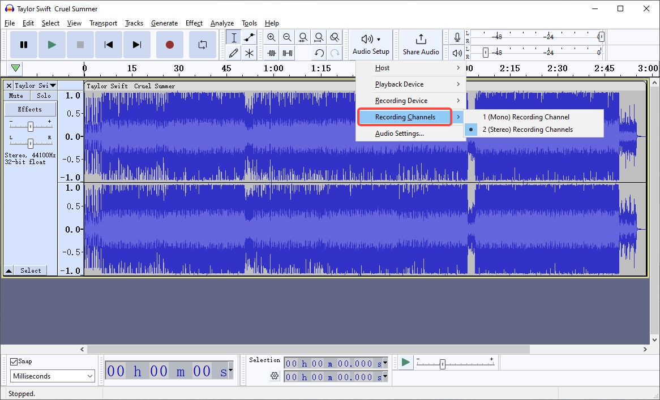This screenshot has height=400, width=660.
Task: Pause playback with the Pause button
Action: [24, 45]
